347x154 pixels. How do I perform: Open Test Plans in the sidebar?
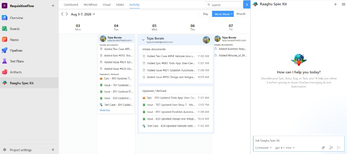coord(29,61)
